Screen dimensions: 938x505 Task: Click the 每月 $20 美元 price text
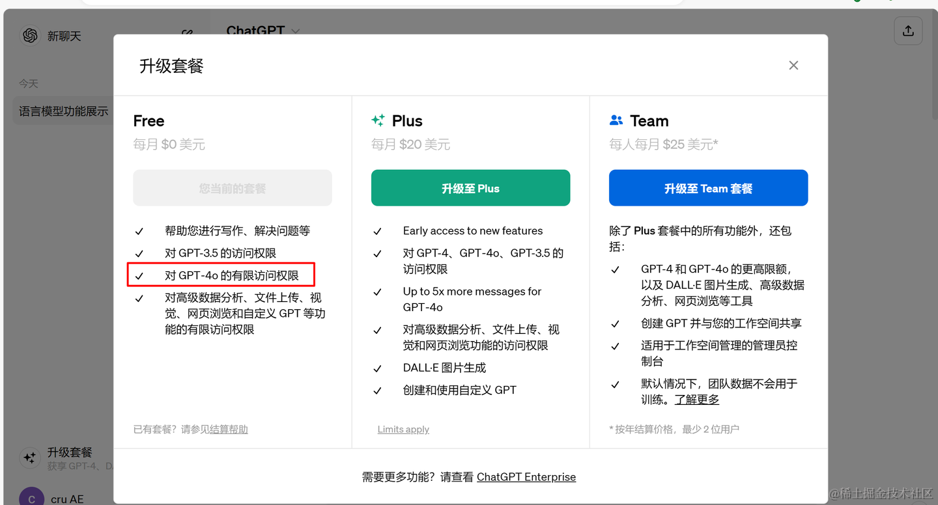click(x=410, y=144)
